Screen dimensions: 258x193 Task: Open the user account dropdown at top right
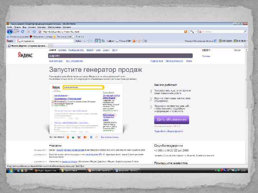[x=206, y=50]
